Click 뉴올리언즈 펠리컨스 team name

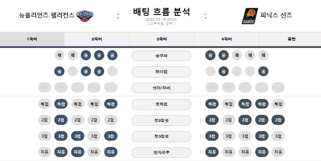[x=46, y=15]
